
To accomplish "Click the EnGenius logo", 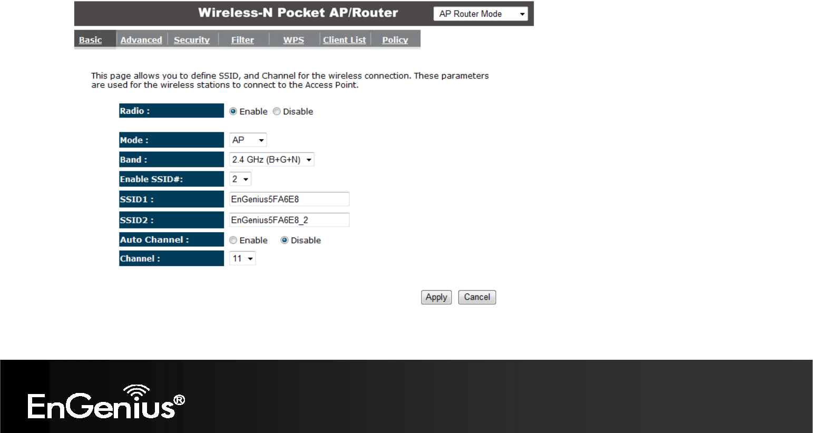I will [106, 402].
